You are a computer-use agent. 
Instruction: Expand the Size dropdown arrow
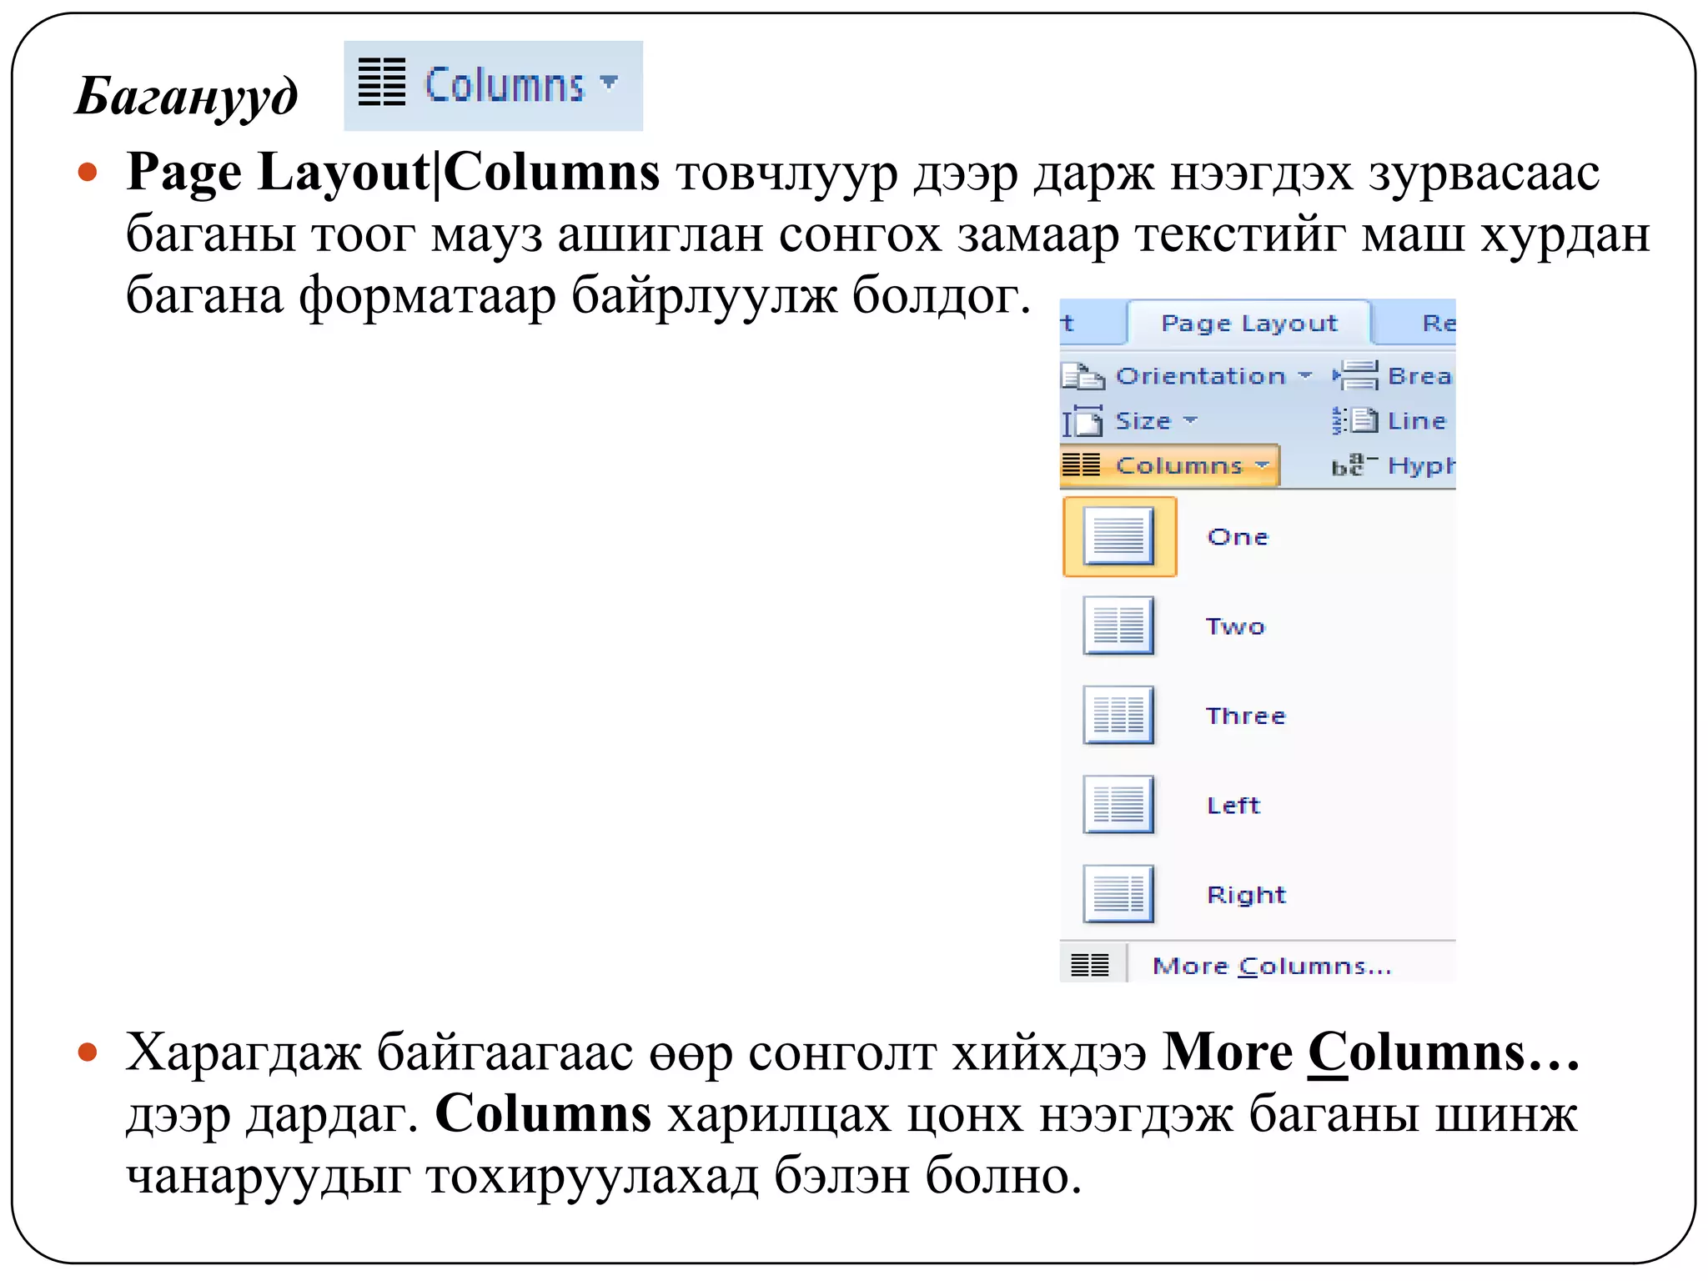1190,419
